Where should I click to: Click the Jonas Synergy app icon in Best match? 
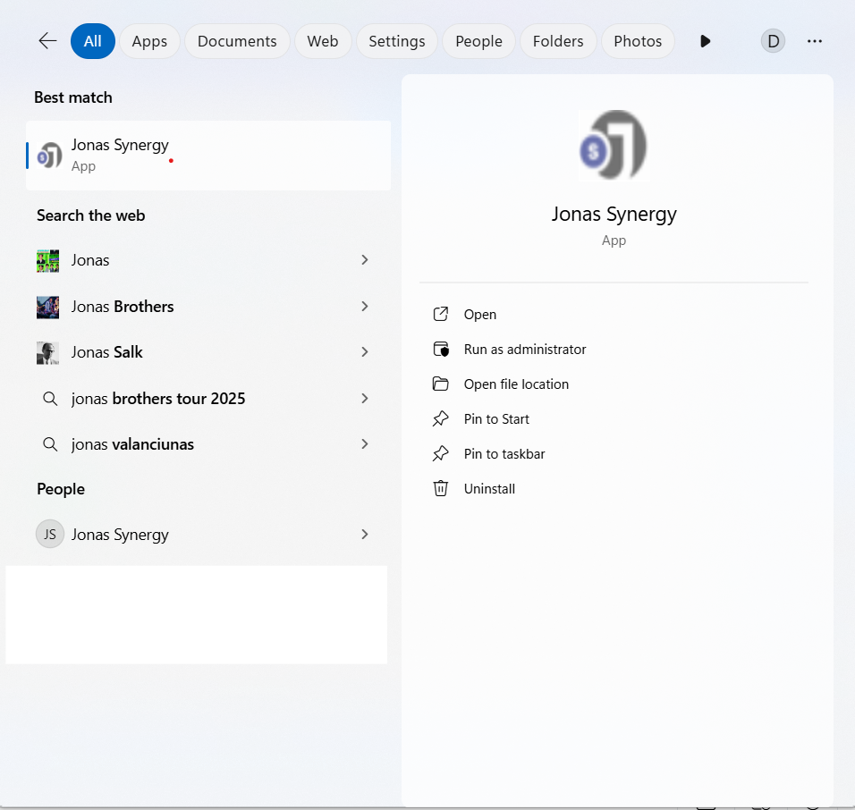(50, 155)
